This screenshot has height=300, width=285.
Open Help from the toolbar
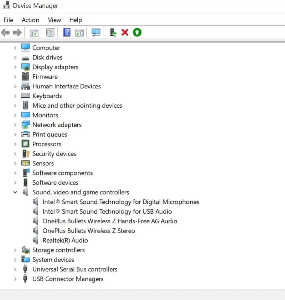click(x=66, y=32)
